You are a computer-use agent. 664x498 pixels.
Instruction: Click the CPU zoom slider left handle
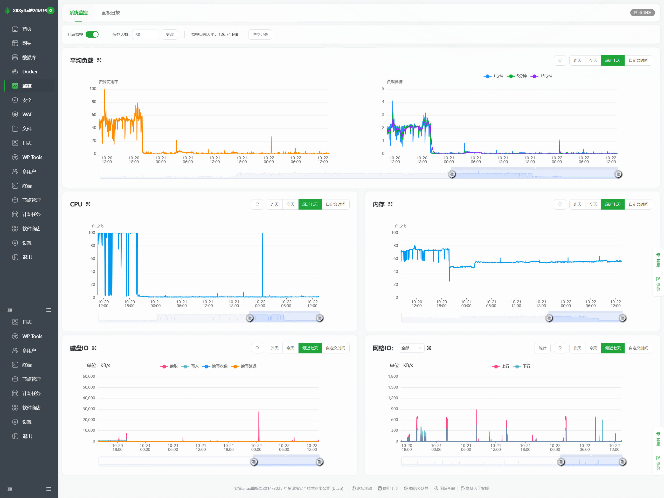(x=250, y=318)
